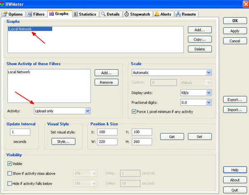Click the Y position field
Image resolution: width=249 pixels, height=195 pixels.
[x=142, y=132]
